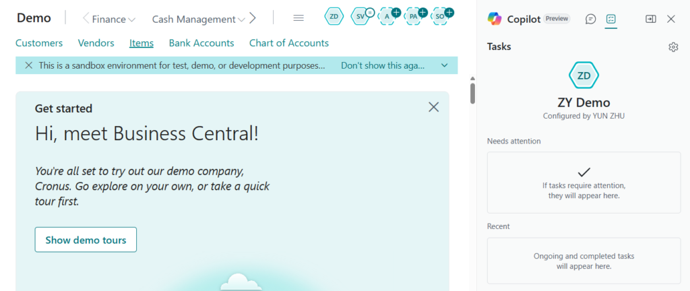
Task: Open the Copilot chat icon
Action: [x=590, y=19]
